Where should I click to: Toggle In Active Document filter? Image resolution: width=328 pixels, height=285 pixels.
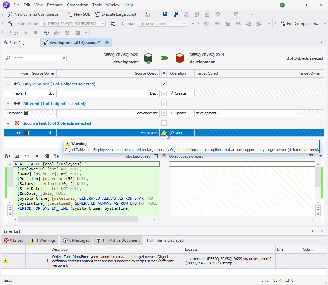point(118,240)
